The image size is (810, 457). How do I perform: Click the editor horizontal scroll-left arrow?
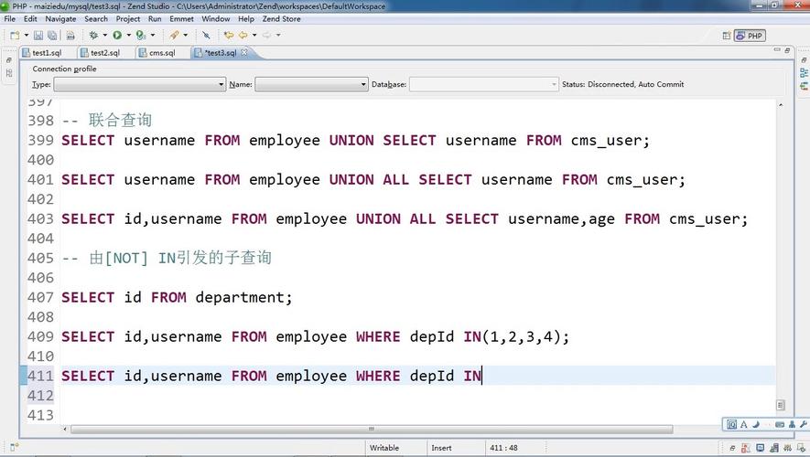pyautogui.click(x=65, y=430)
